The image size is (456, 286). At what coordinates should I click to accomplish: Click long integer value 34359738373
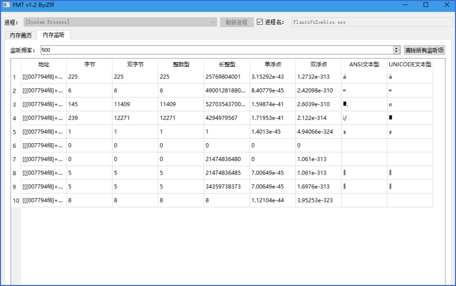[x=227, y=187]
